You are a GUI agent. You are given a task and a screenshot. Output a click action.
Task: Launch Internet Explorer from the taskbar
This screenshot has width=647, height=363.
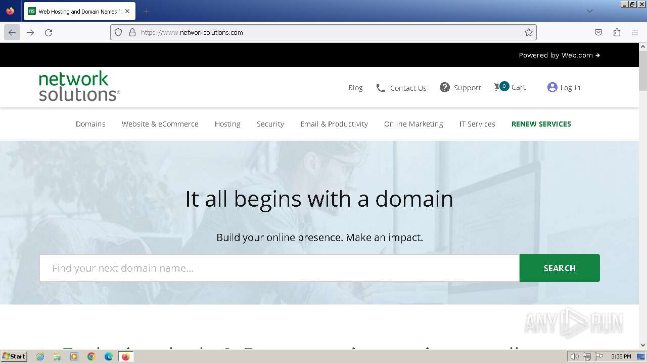pyautogui.click(x=40, y=356)
